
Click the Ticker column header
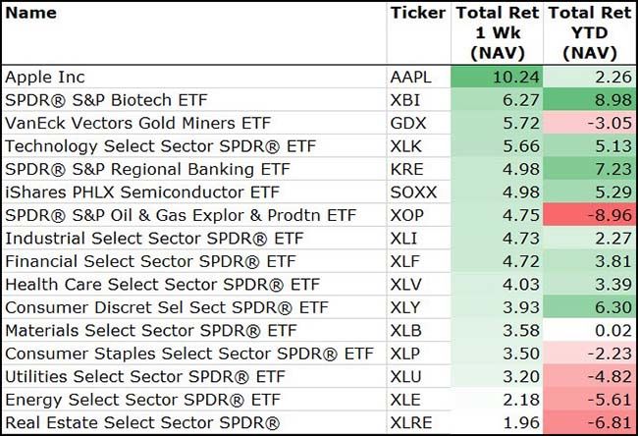[x=417, y=14]
